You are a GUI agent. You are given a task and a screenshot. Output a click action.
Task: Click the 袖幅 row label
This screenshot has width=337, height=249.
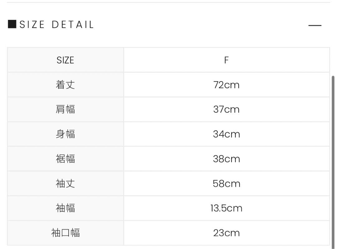[65, 208]
